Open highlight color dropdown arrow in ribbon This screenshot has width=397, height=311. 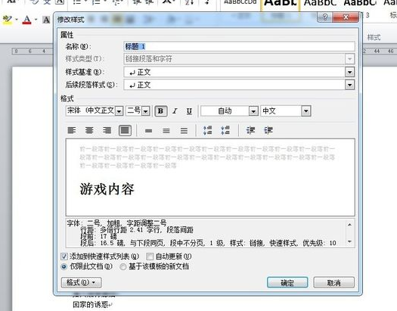17,20
